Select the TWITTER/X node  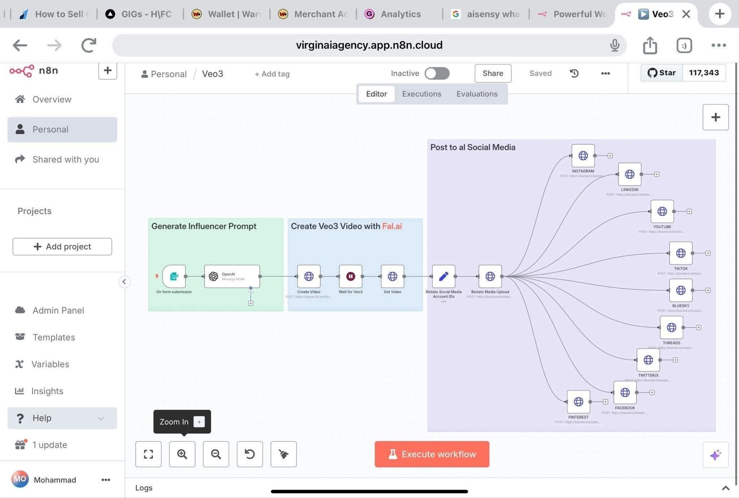(x=648, y=360)
